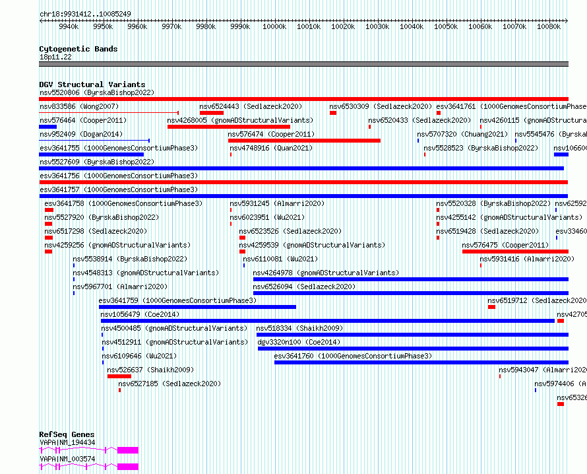587x474 pixels.
Task: Select the esv3641760 variant label
Action: pos(354,356)
